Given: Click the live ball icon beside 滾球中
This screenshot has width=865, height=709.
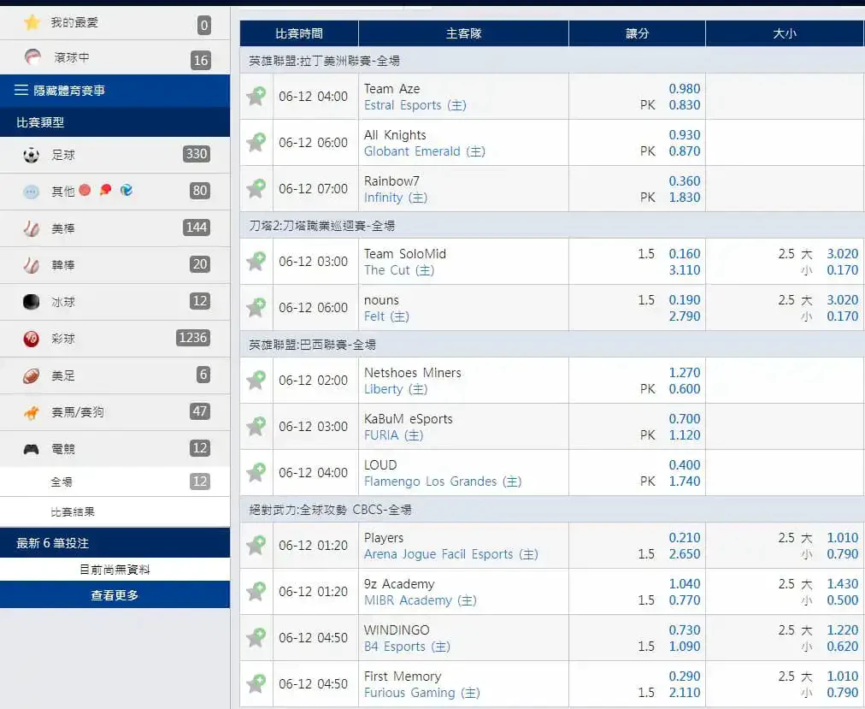Looking at the screenshot, I should point(32,57).
